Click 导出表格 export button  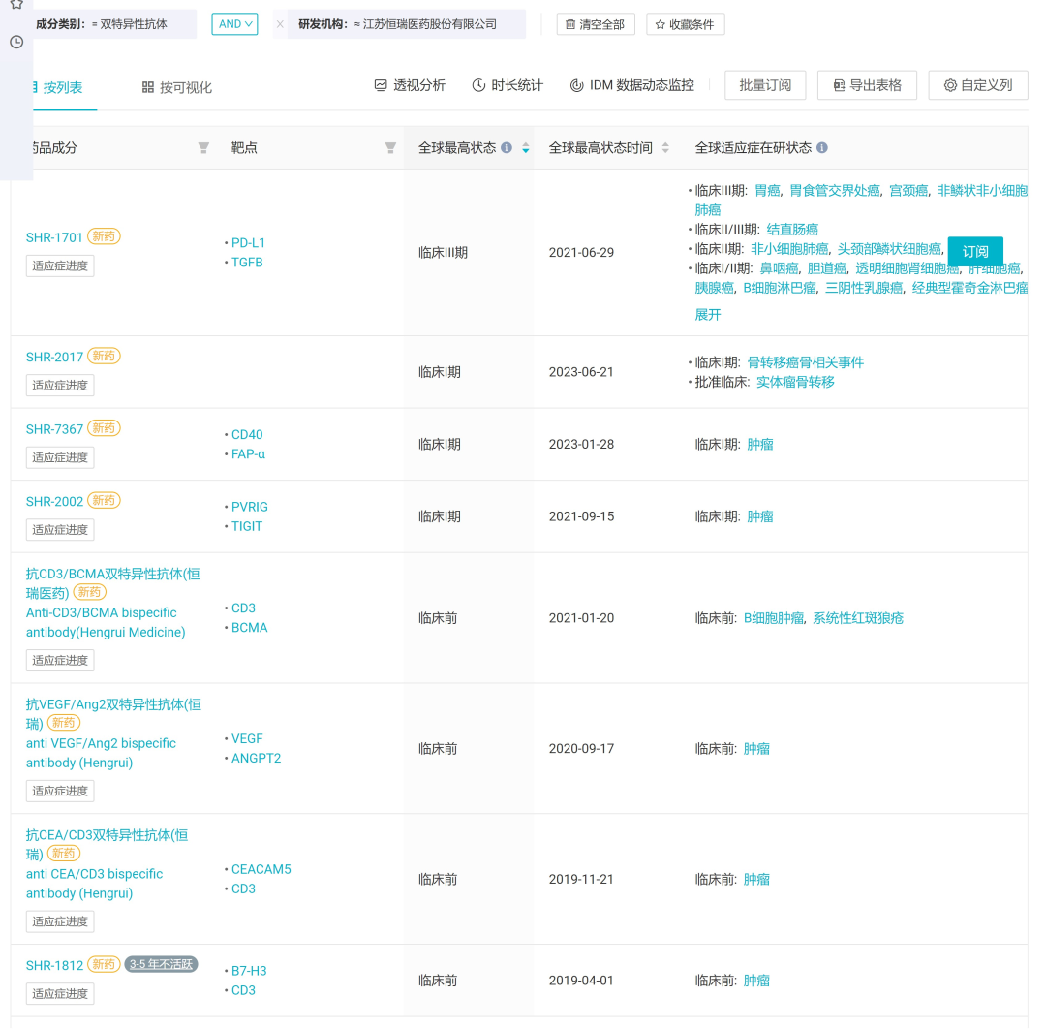[866, 85]
